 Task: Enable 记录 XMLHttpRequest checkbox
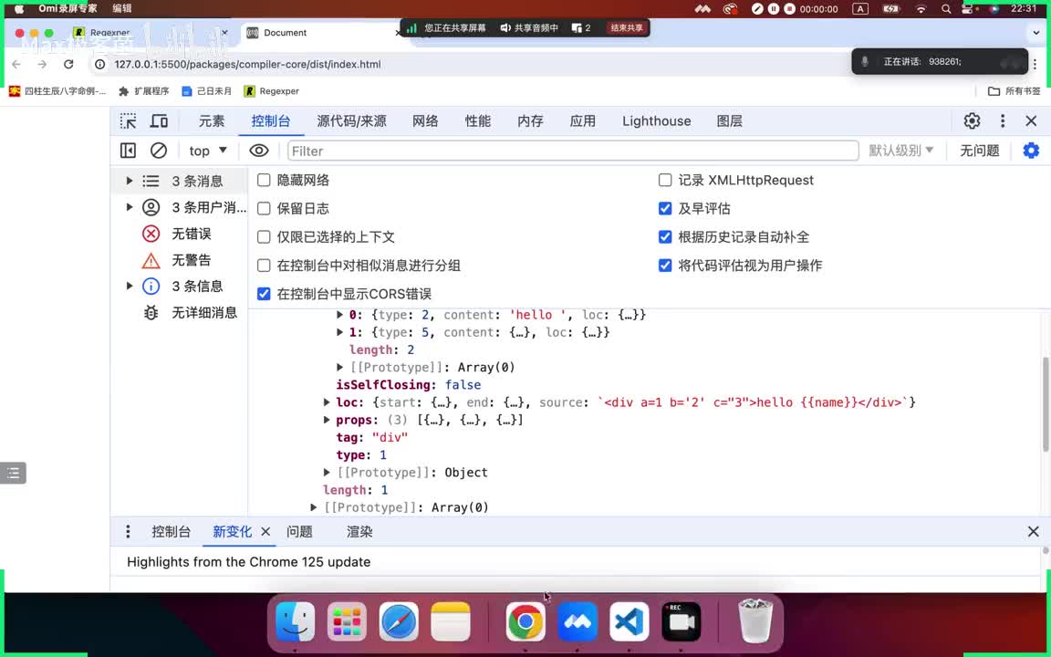[665, 181]
